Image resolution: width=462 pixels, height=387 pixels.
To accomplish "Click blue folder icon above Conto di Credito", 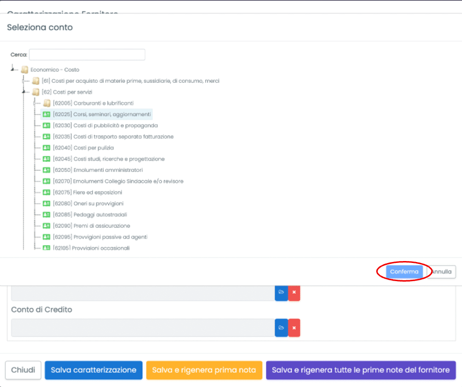I will [281, 292].
